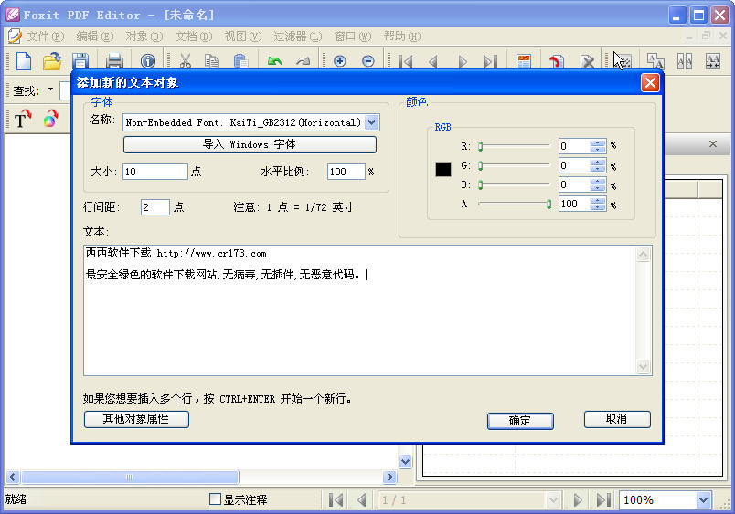Screen dimensions: 735x514
Task: Click the AA text alignment toolbar icon
Action: tap(685, 61)
